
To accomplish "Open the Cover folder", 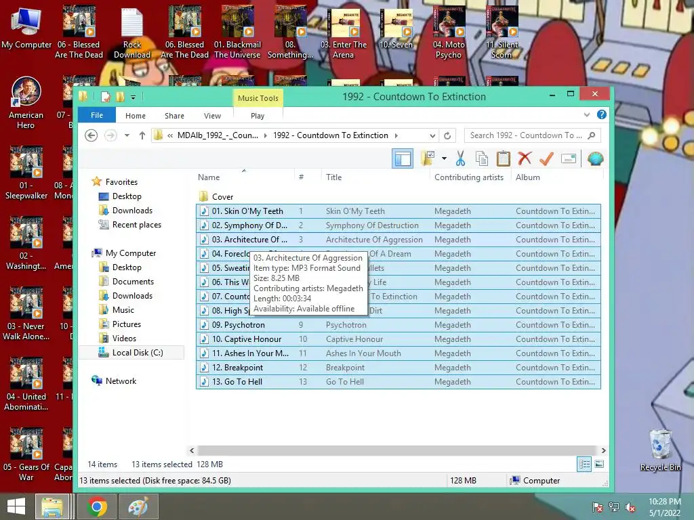I will [222, 197].
